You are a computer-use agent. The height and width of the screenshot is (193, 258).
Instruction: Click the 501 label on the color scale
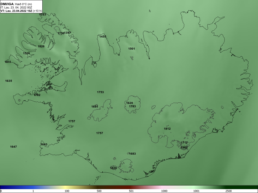[x=131, y=191]
